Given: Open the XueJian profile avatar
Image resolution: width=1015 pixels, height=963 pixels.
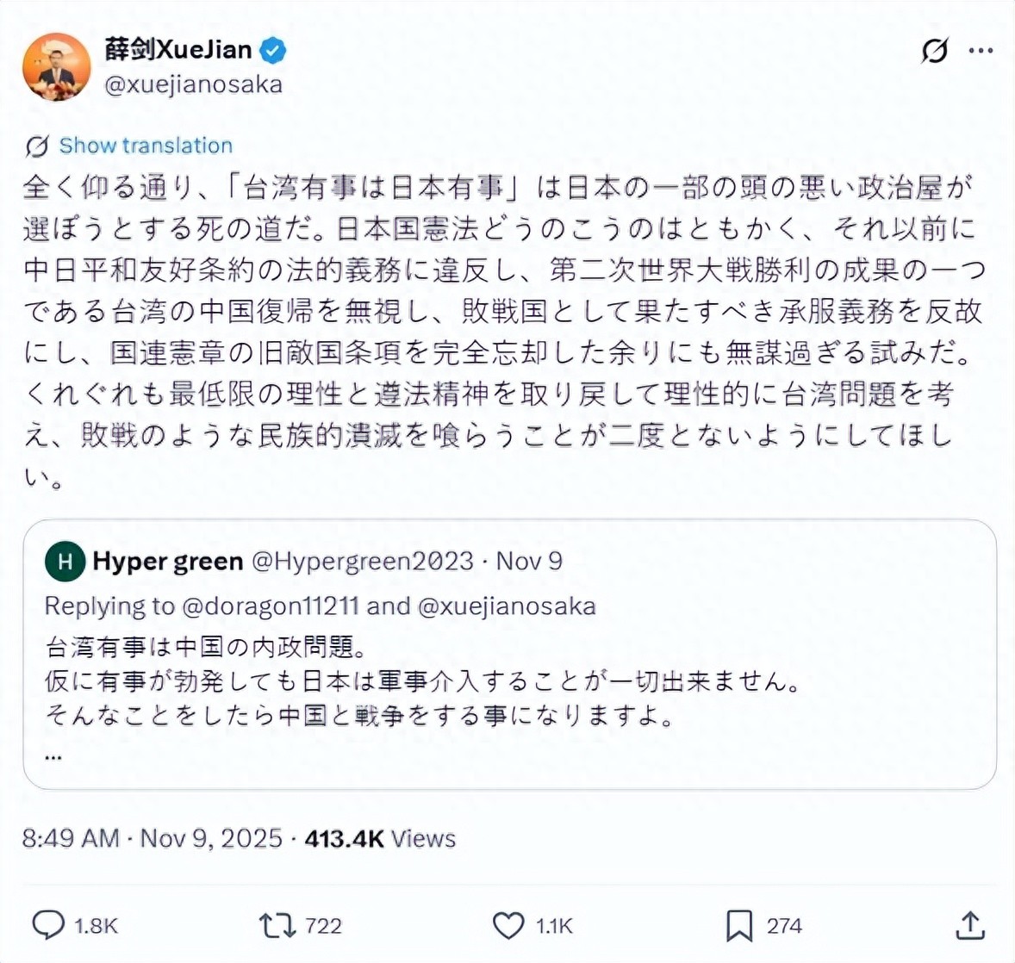Looking at the screenshot, I should pos(57,67).
